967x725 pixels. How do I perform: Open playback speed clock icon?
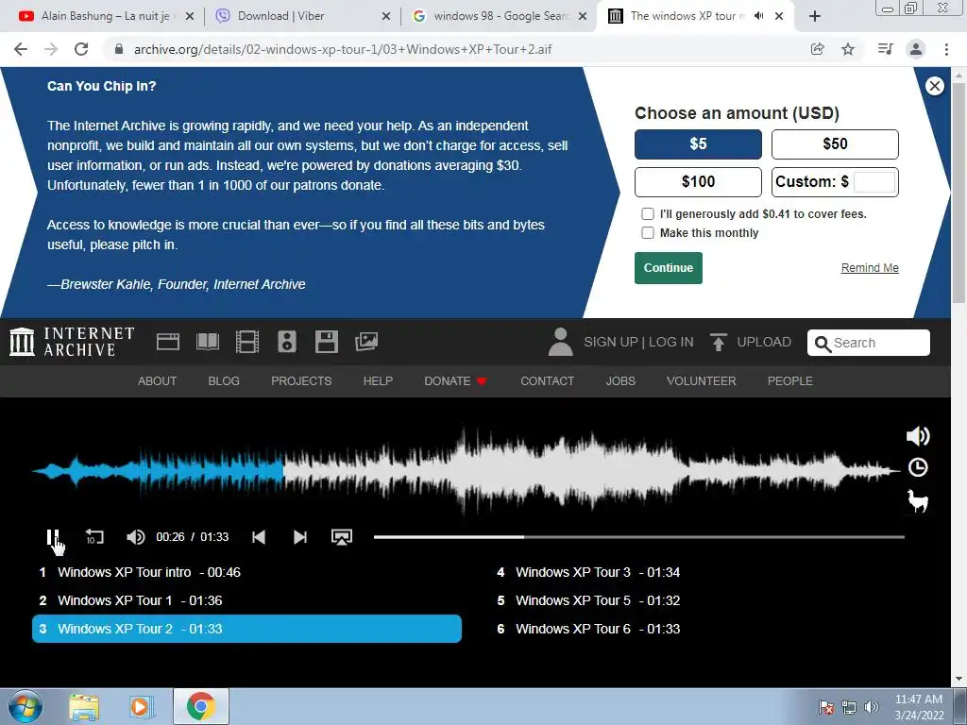tap(918, 467)
